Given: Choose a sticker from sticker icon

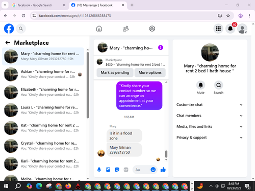Looking at the screenshot, I should [x=117, y=170].
